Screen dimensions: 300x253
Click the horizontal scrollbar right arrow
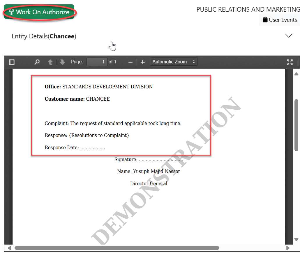point(288,248)
